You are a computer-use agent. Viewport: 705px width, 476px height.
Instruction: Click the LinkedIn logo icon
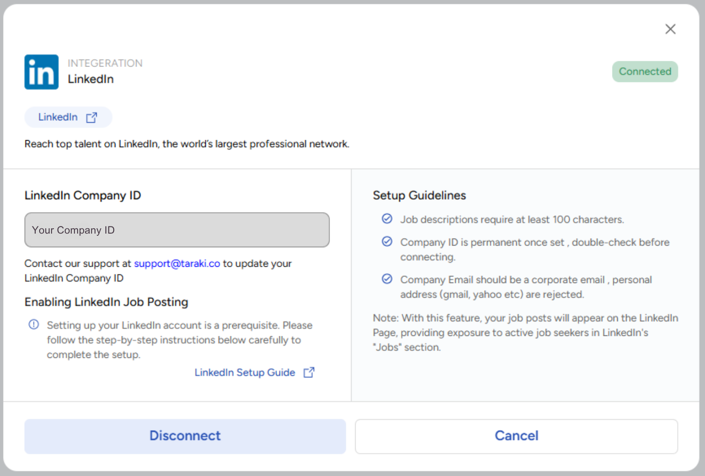click(x=41, y=72)
